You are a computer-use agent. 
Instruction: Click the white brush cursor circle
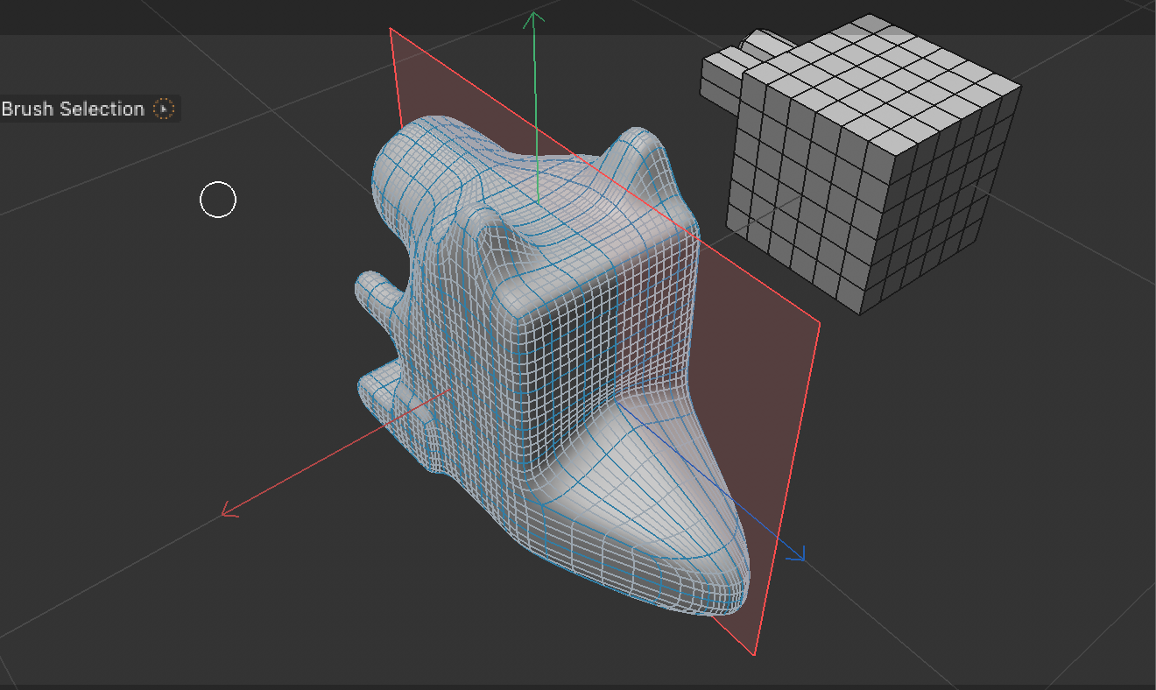216,200
